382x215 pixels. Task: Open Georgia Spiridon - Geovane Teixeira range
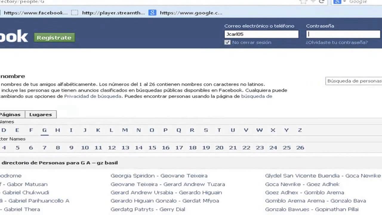coord(159,176)
